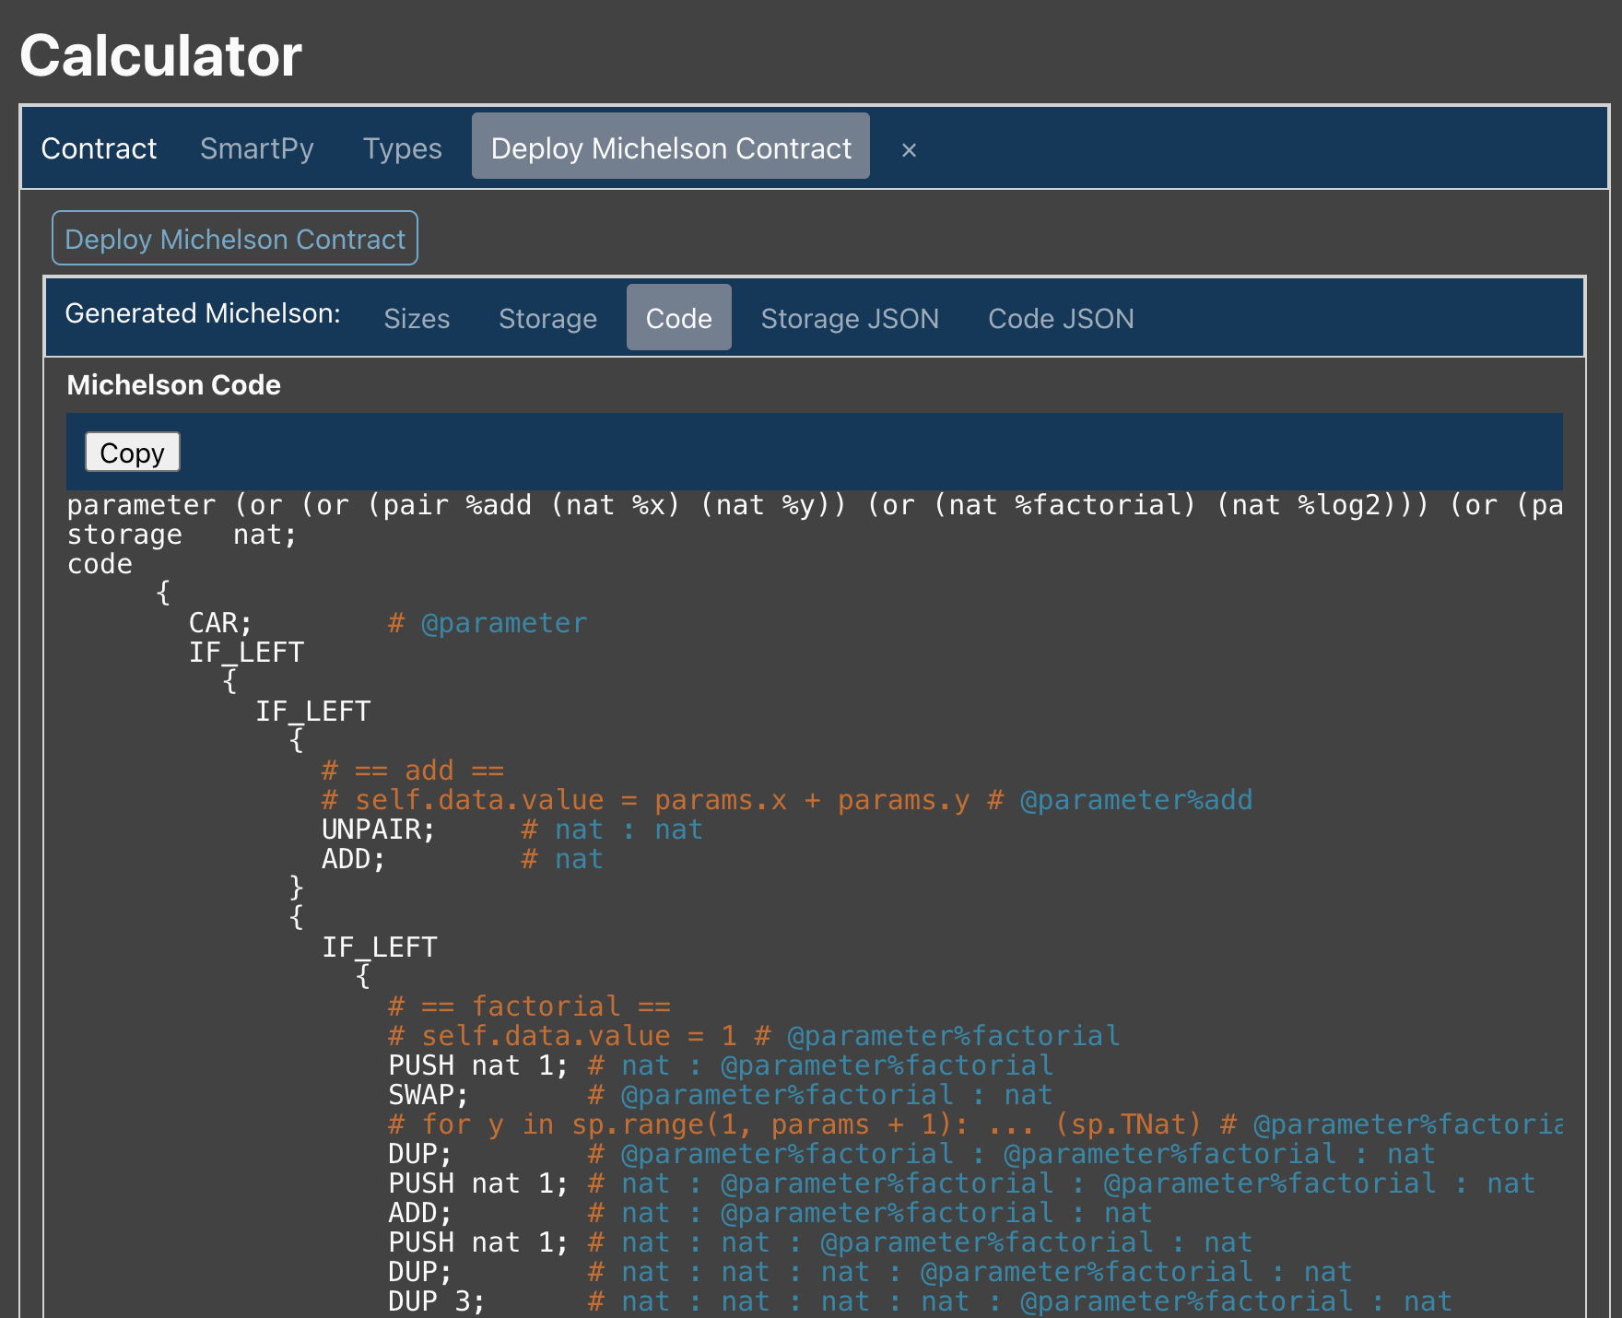Show the Sizes tab of generated Michelson

coord(417,319)
